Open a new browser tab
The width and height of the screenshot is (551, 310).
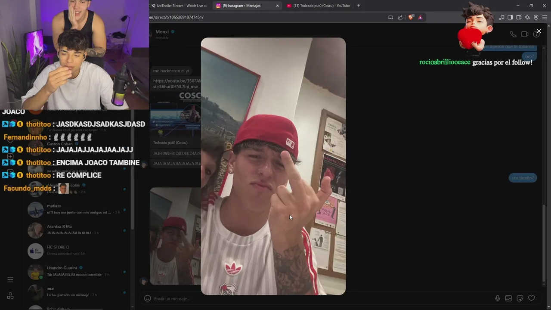(359, 6)
